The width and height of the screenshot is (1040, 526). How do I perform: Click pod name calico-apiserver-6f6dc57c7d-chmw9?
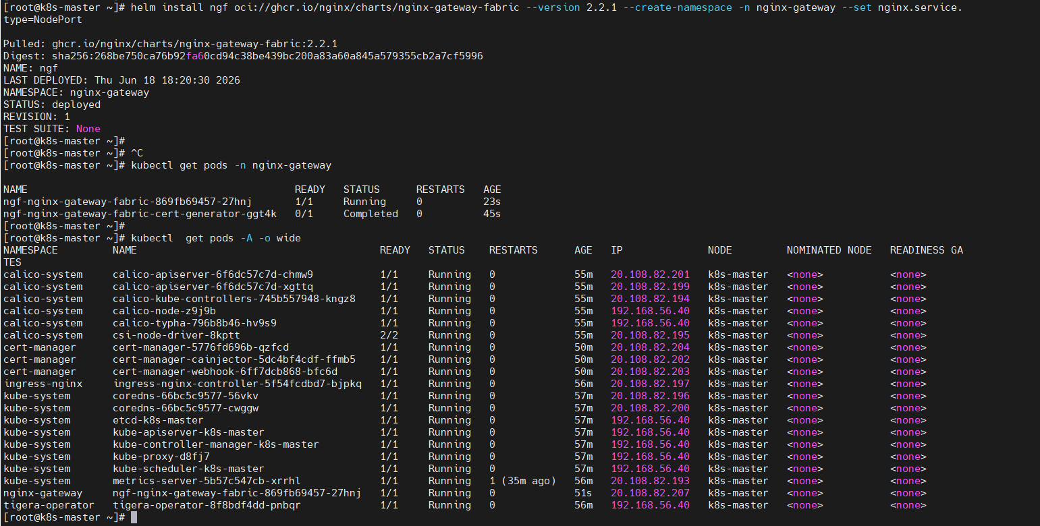point(213,274)
